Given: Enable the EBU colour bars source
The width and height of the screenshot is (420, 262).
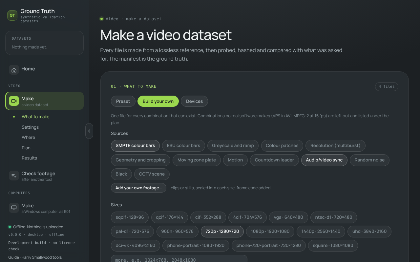Looking at the screenshot, I should pyautogui.click(x=183, y=146).
